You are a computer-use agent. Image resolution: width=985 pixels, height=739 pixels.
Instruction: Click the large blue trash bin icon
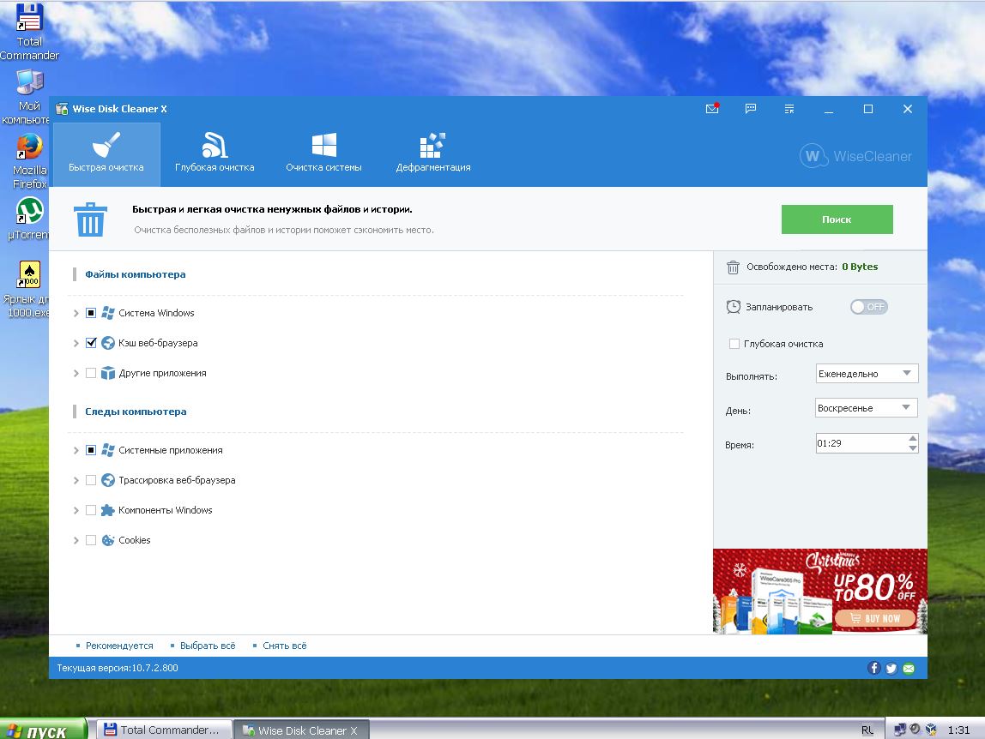90,219
